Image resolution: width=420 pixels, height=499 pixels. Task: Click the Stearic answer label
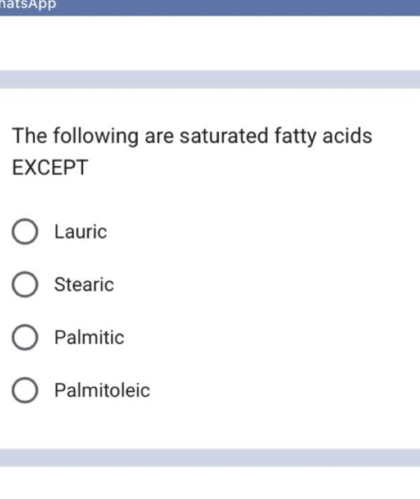pyautogui.click(x=84, y=285)
